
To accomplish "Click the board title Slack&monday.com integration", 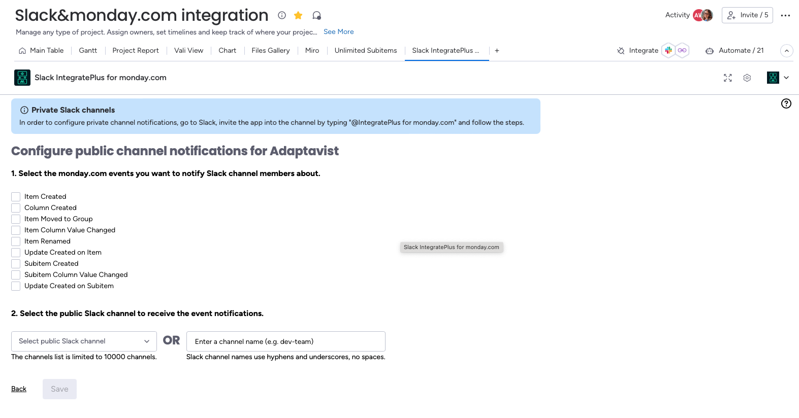I will (142, 15).
